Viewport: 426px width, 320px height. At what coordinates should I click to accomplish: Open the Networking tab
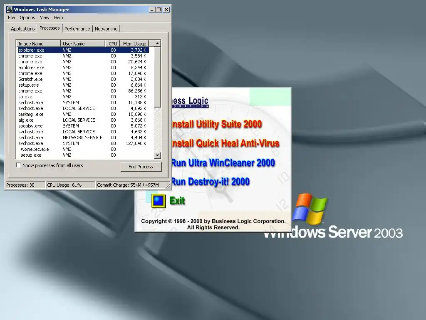pyautogui.click(x=106, y=29)
